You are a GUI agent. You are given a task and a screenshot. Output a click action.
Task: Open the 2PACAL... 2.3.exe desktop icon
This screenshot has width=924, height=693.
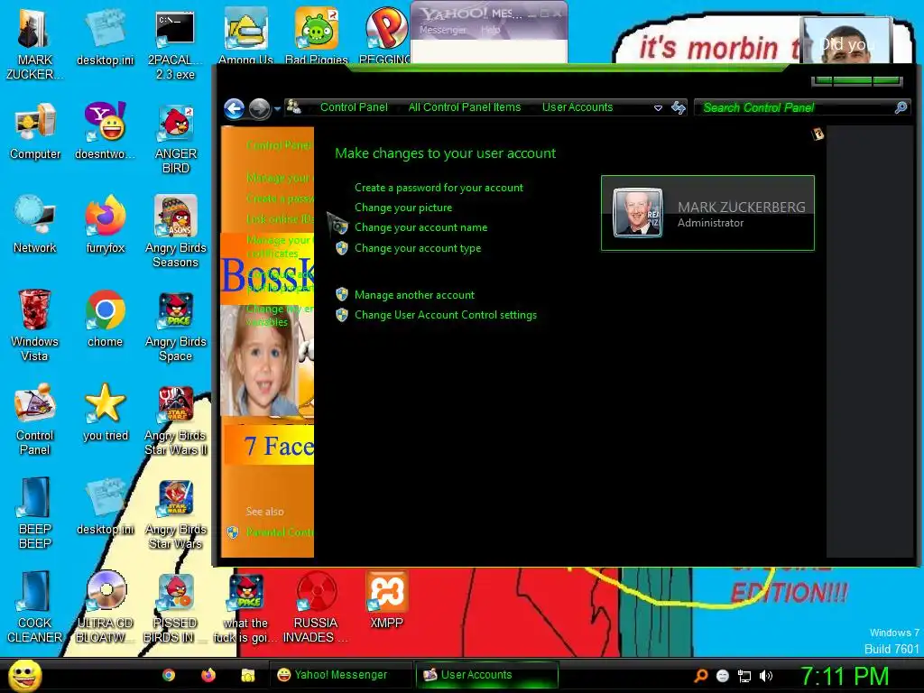175,44
